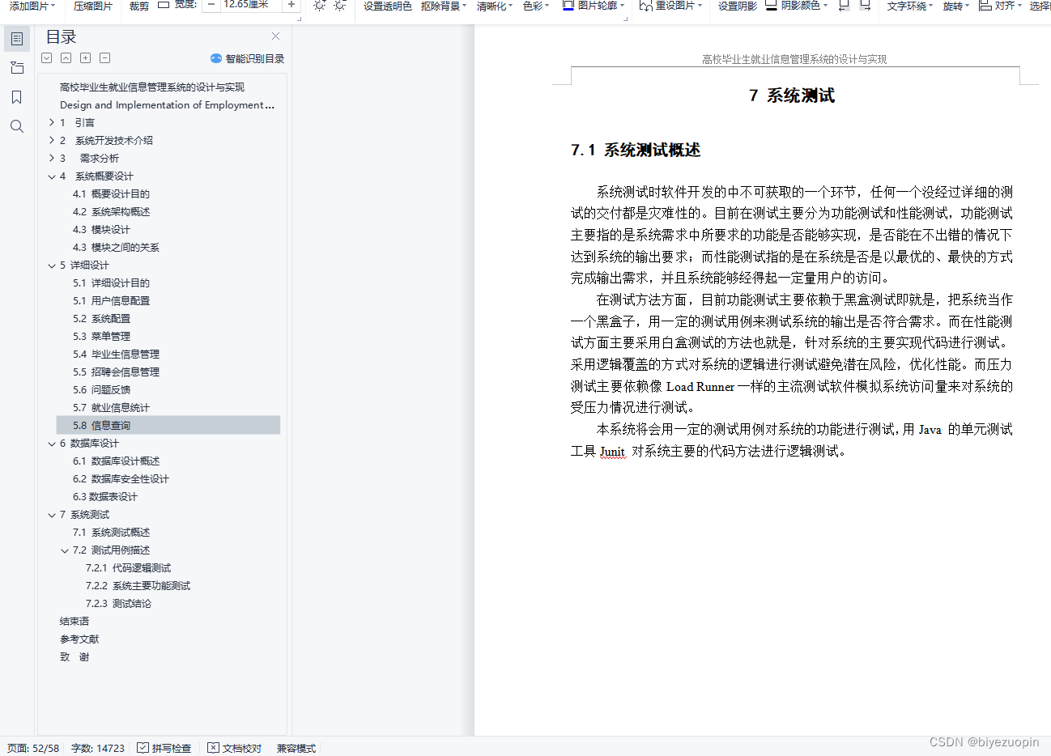Viewport: 1051px width, 756px height.
Task: Collapse chapter 7 系统测试
Action: [52, 514]
